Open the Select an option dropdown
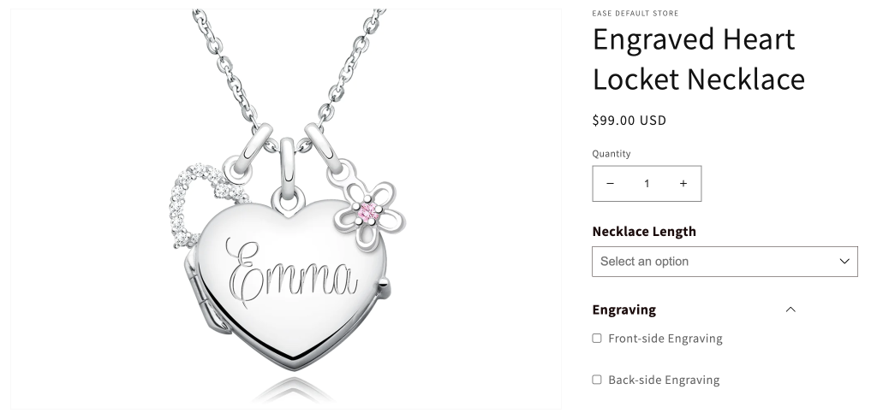This screenshot has width=877, height=413. tap(725, 261)
